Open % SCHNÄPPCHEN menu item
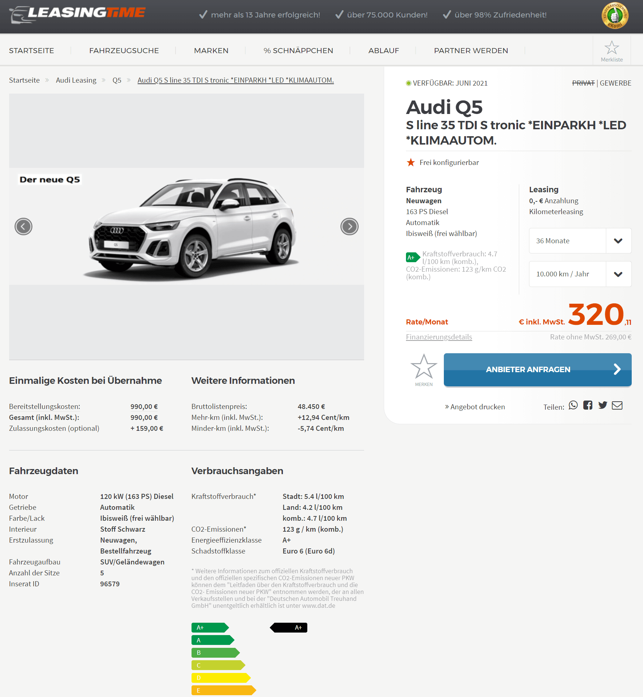 point(298,51)
